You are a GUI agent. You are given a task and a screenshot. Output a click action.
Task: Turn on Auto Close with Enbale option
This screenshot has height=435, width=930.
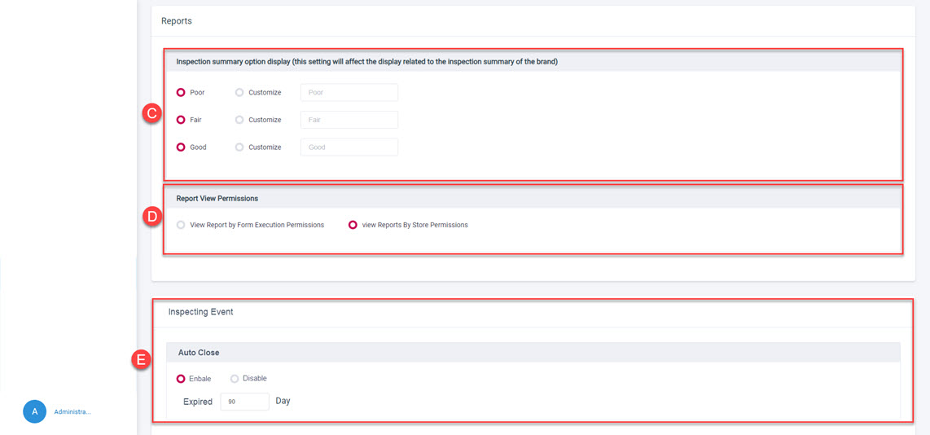point(181,379)
